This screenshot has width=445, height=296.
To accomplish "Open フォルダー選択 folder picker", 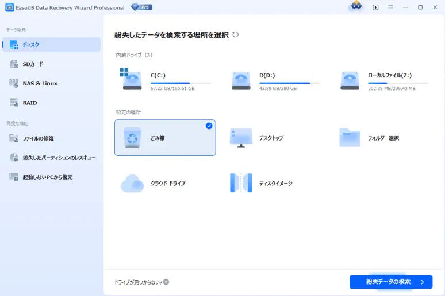I will pos(350,138).
